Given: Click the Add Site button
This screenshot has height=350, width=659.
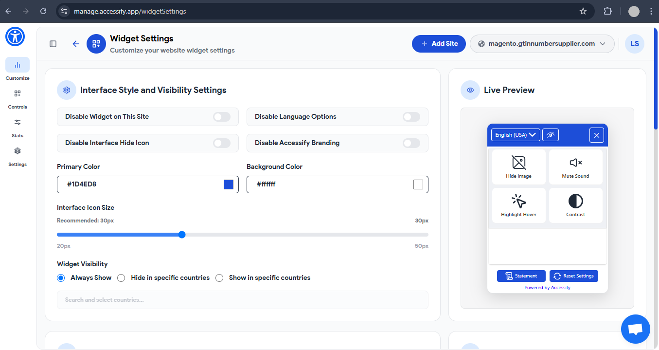Looking at the screenshot, I should coord(439,43).
